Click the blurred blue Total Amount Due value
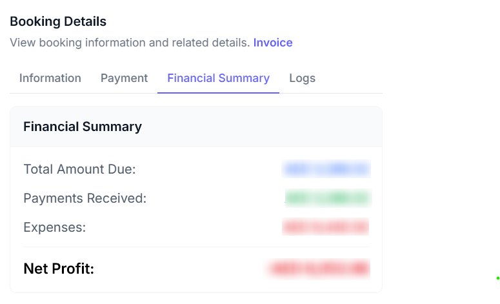This screenshot has height=304, width=500. [326, 170]
